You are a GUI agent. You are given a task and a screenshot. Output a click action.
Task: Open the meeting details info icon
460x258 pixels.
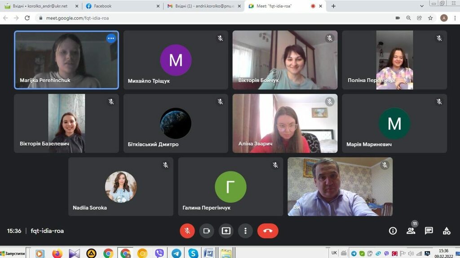(x=393, y=231)
